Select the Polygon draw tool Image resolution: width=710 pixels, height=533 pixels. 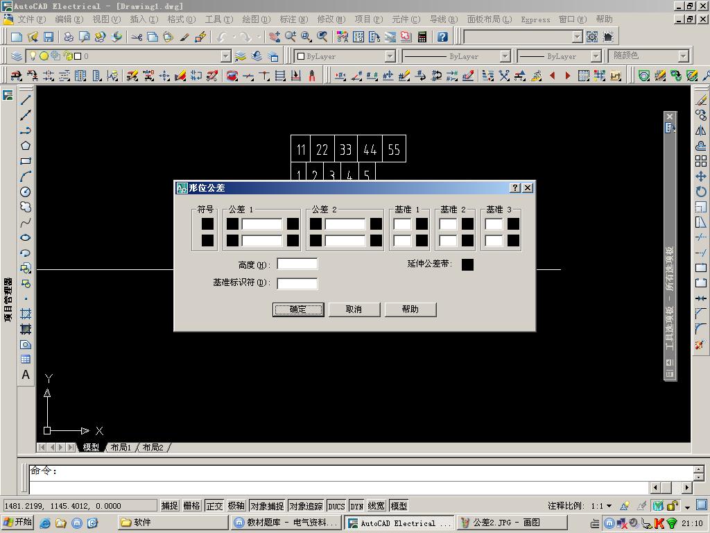pyautogui.click(x=26, y=146)
